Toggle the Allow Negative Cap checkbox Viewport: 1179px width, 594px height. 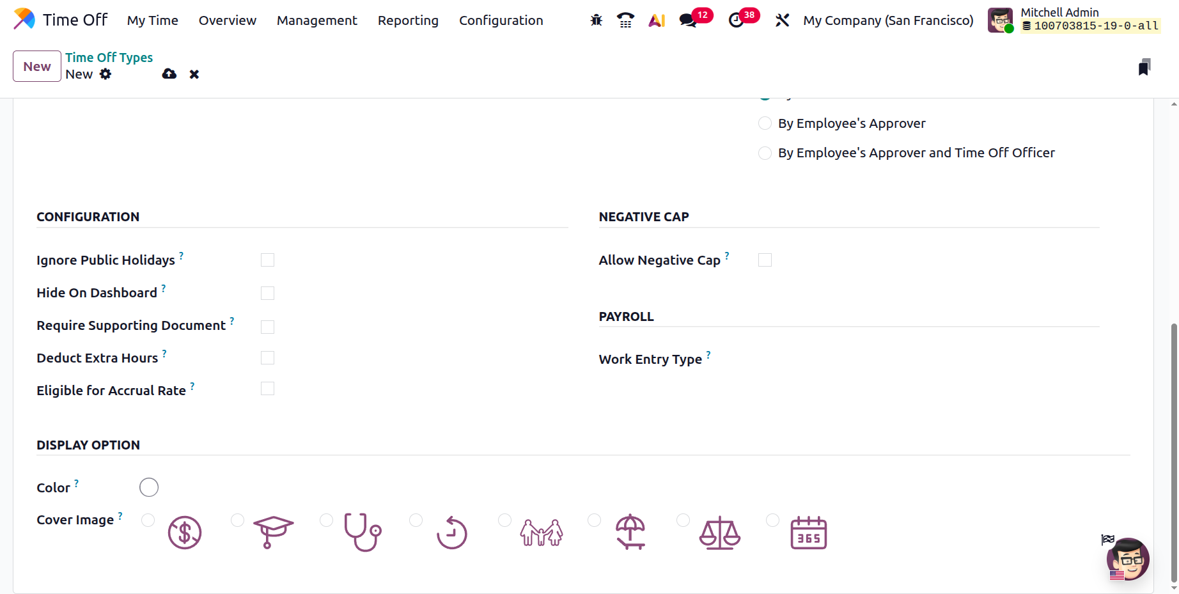[x=765, y=260]
